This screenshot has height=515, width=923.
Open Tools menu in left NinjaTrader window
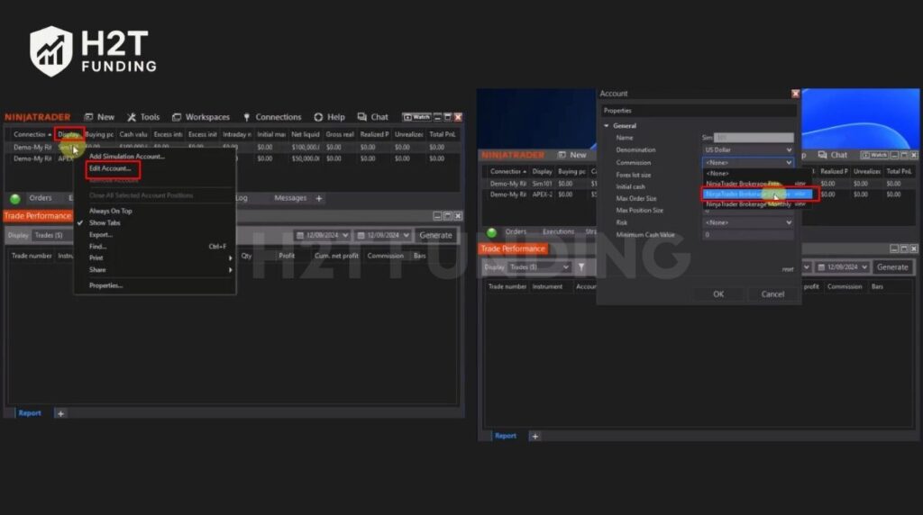(143, 117)
